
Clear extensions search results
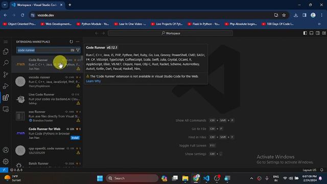tap(73, 50)
